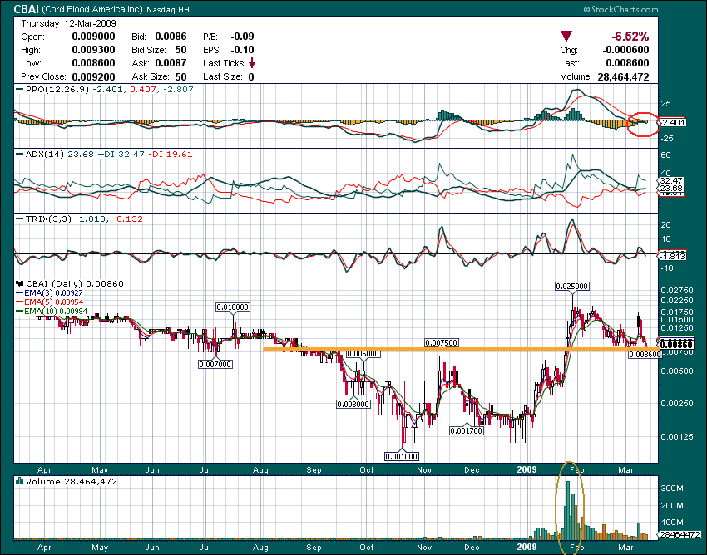The height and width of the screenshot is (555, 707).
Task: Click the percent change -6.52%
Action: (630, 37)
